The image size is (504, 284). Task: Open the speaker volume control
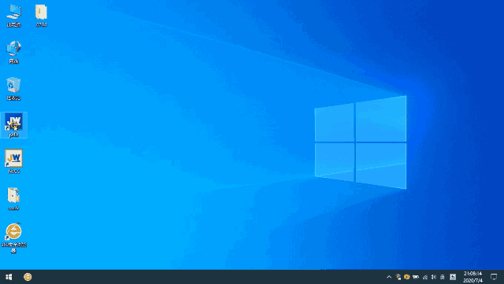click(434, 277)
